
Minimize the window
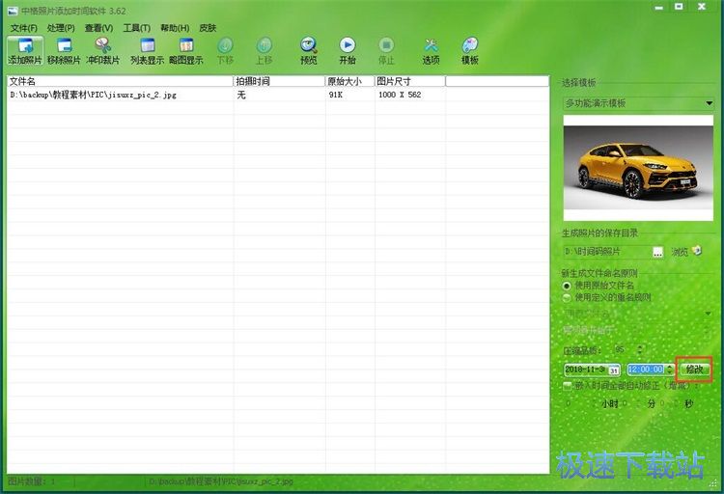click(x=659, y=7)
